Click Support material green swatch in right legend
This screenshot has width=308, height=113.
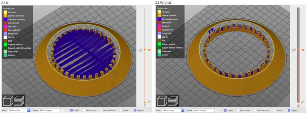(x=159, y=44)
